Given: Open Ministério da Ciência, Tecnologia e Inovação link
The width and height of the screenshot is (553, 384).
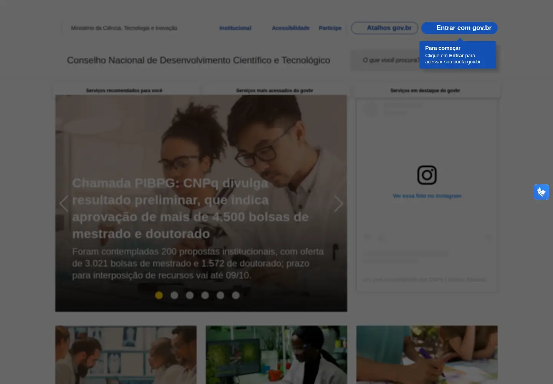Looking at the screenshot, I should (124, 28).
